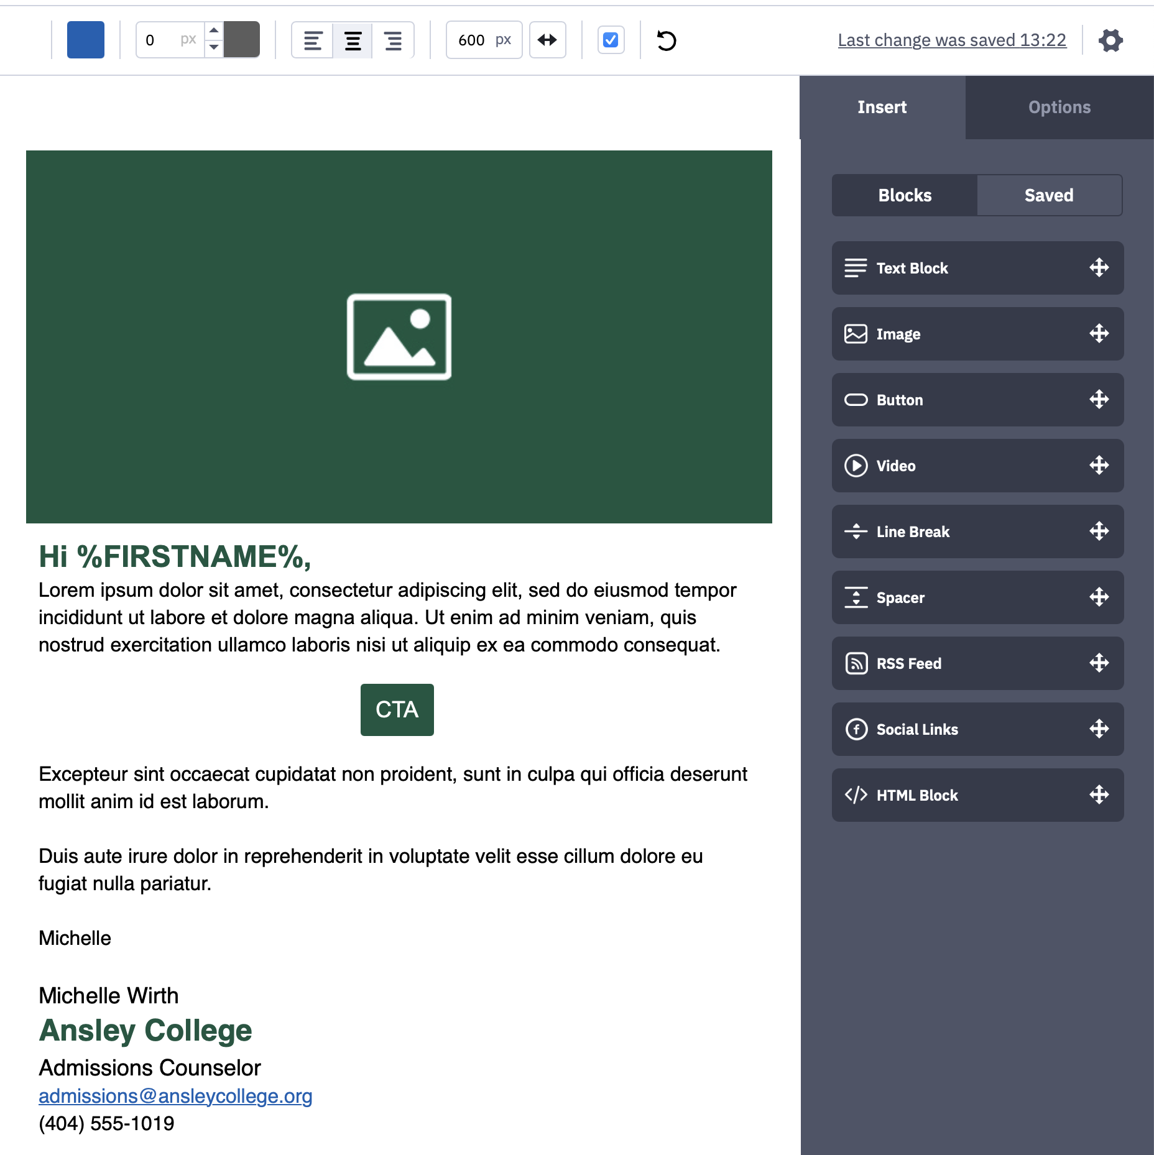The width and height of the screenshot is (1154, 1155).
Task: Open the gray border color swatch
Action: pos(242,40)
